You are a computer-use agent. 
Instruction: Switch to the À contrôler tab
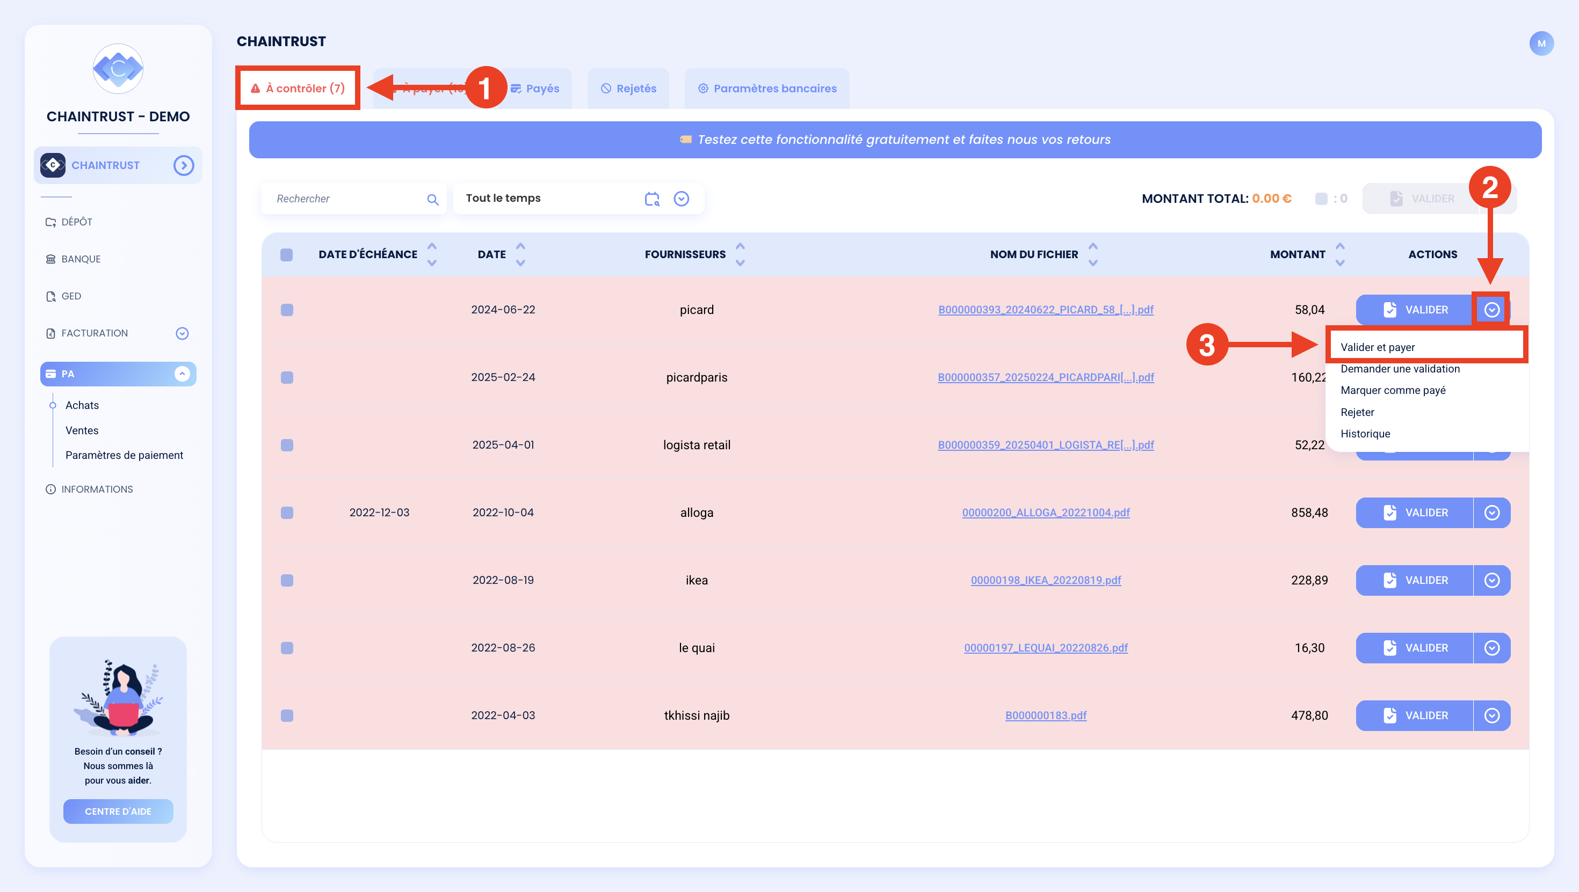[x=298, y=88]
